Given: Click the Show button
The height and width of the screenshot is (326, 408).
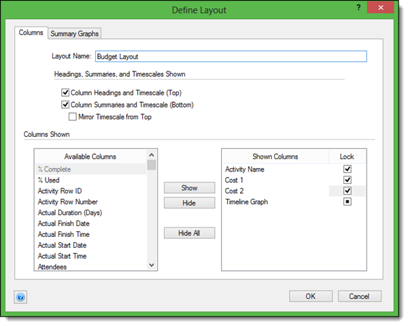Looking at the screenshot, I should coord(189,188).
